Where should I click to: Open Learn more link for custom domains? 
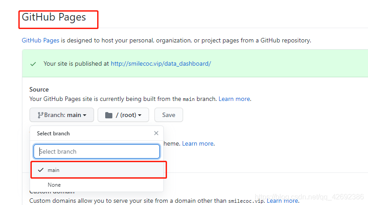[282, 201]
